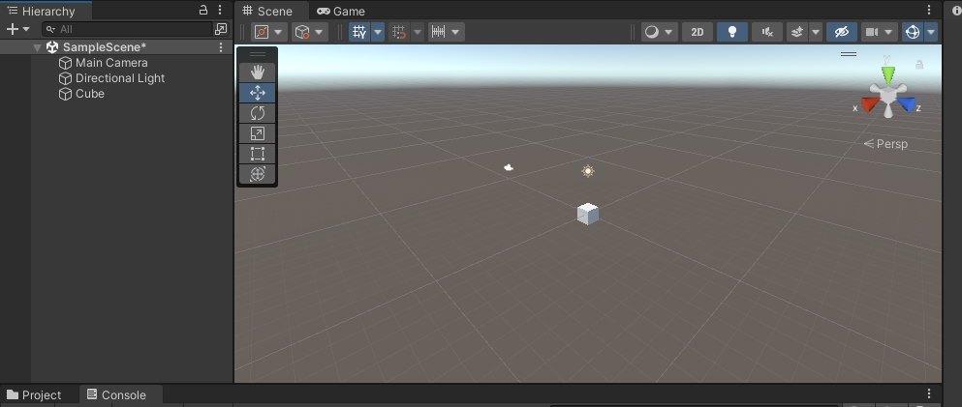The width and height of the screenshot is (962, 407).
Task: Switch to the Scene tab
Action: (267, 11)
